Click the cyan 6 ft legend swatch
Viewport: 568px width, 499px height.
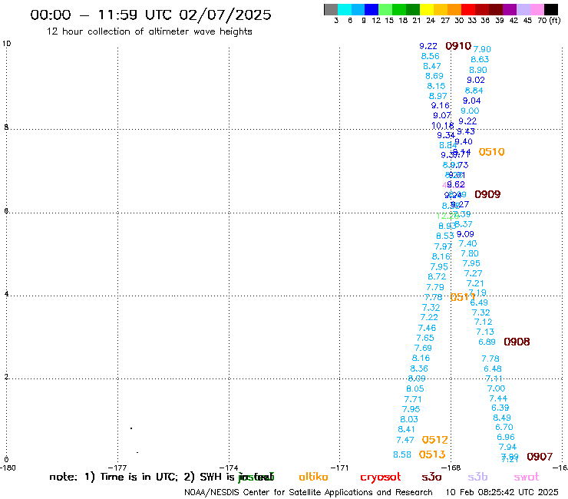tap(345, 9)
